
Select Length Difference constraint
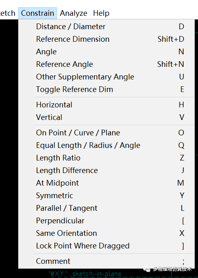pyautogui.click(x=106, y=171)
